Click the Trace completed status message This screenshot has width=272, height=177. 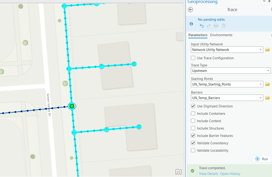click(212, 168)
